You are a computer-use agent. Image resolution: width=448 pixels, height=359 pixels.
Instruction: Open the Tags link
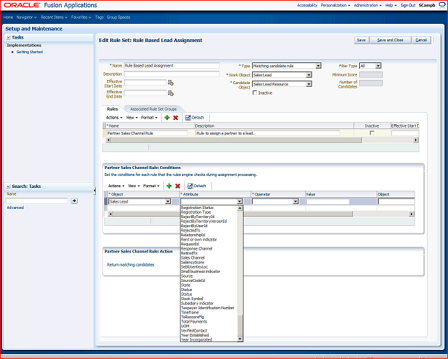pos(99,17)
